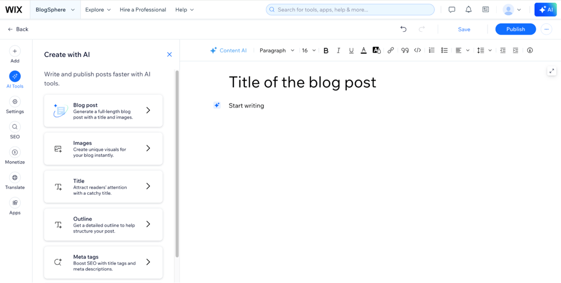Viewport: 561px width, 283px height.
Task: Click the Title of the blog post field
Action: click(x=302, y=82)
